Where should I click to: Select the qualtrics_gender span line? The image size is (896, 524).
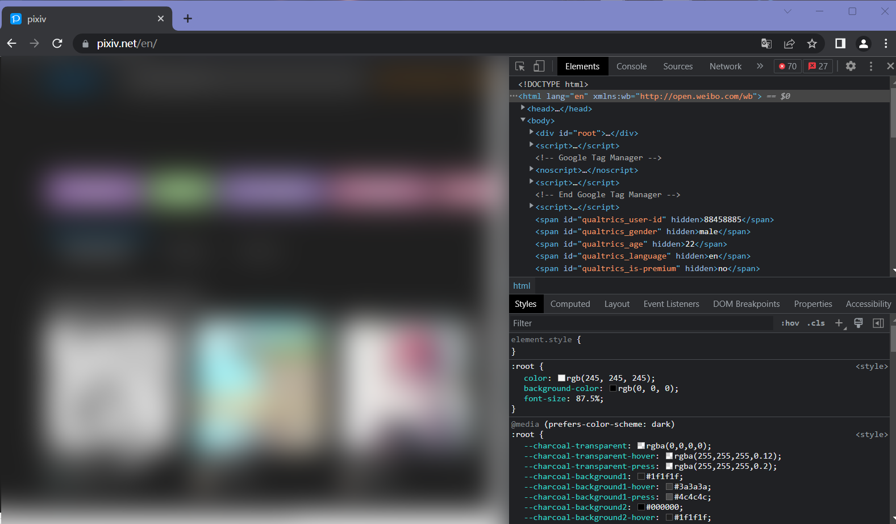coord(643,231)
